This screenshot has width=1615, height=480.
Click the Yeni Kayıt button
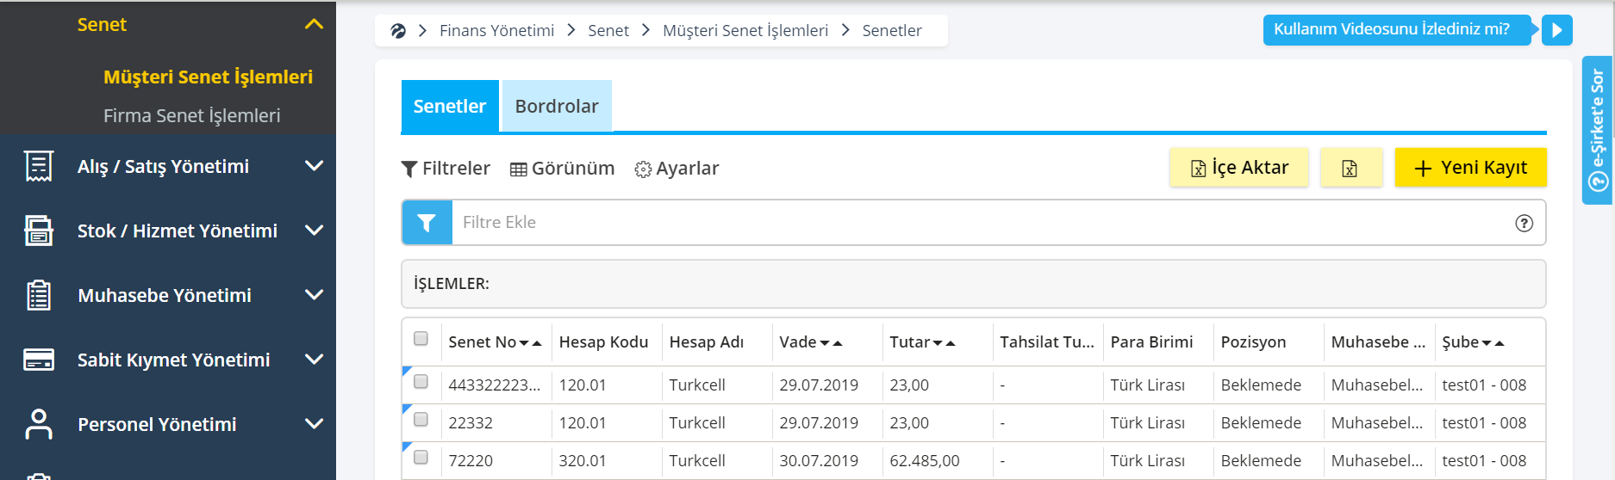(1471, 168)
